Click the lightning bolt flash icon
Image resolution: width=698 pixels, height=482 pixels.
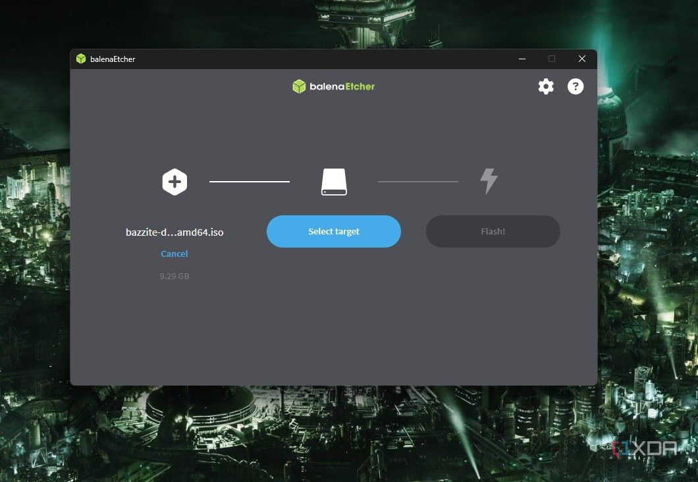click(489, 181)
